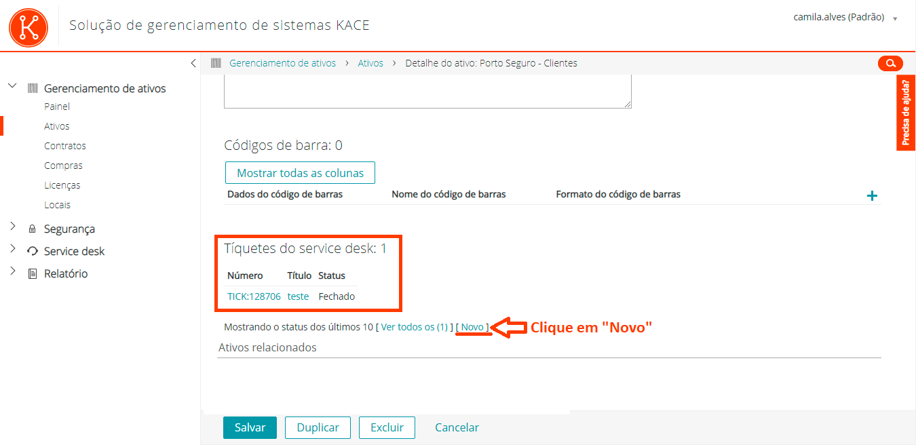Open the Service desk menu label

(x=74, y=252)
